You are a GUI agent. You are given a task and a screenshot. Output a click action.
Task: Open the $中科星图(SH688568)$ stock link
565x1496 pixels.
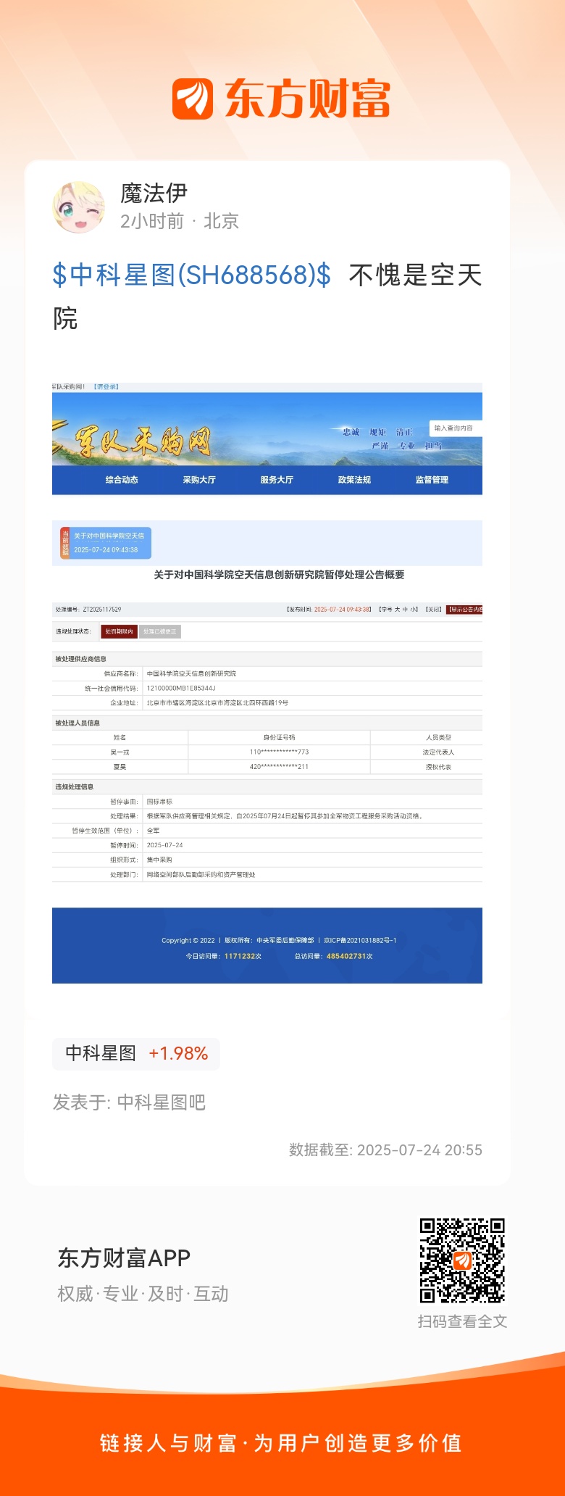pyautogui.click(x=192, y=275)
